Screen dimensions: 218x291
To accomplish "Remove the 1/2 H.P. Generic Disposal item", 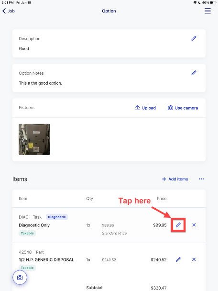I will click(194, 259).
